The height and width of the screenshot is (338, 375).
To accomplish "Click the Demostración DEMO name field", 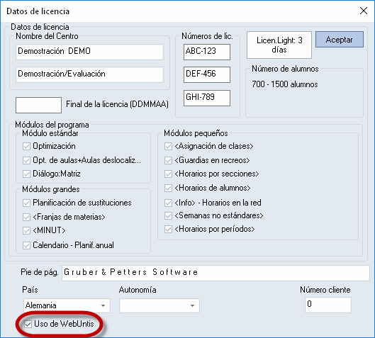I will pyautogui.click(x=90, y=52).
